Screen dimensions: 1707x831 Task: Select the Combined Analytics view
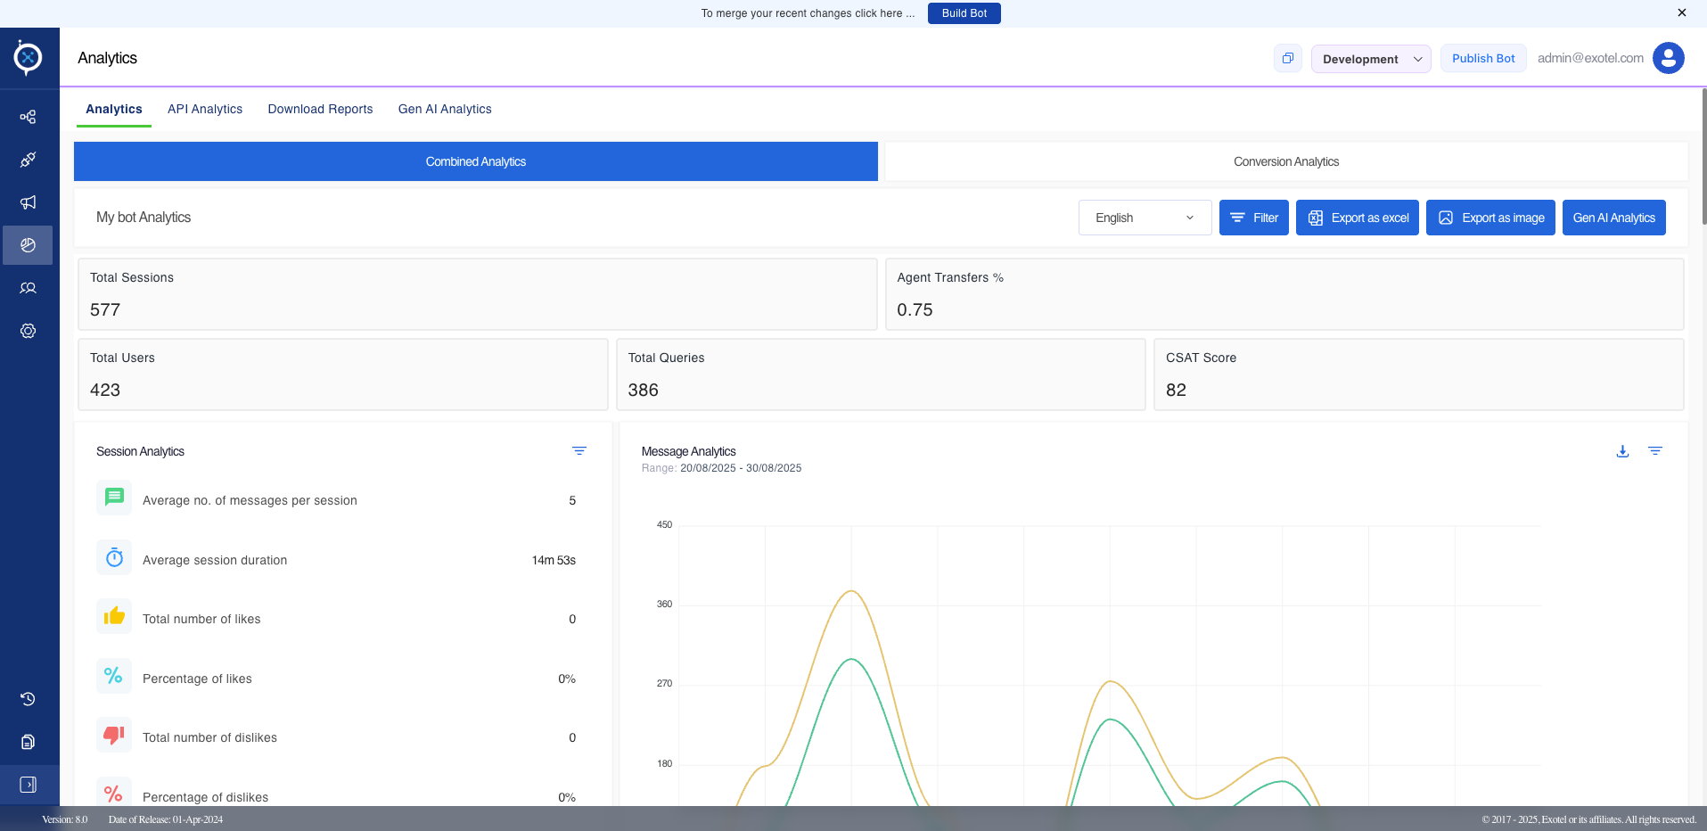tap(476, 161)
